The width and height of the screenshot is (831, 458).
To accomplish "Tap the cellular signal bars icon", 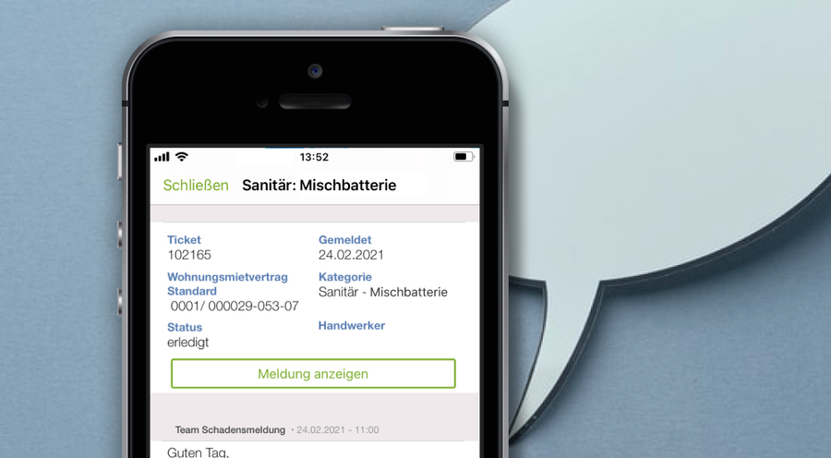I will pyautogui.click(x=163, y=156).
